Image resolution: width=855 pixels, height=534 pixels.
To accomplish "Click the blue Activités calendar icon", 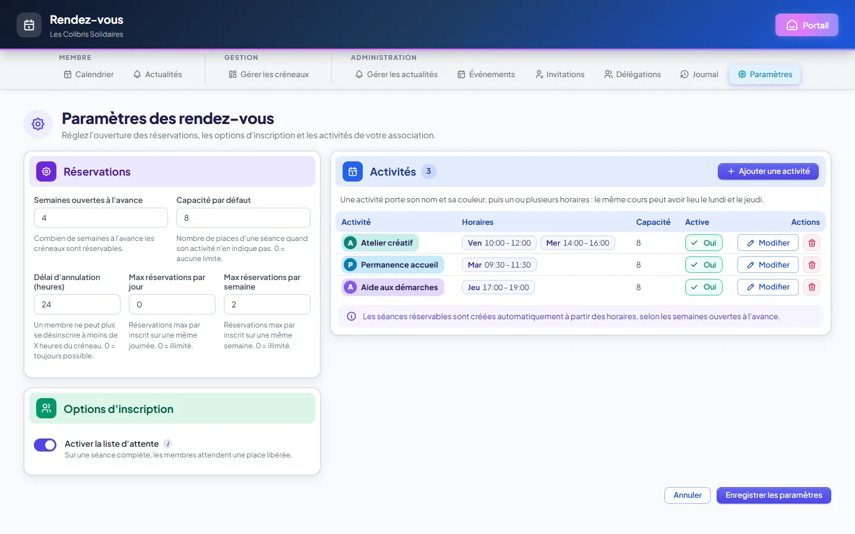I will [x=353, y=171].
